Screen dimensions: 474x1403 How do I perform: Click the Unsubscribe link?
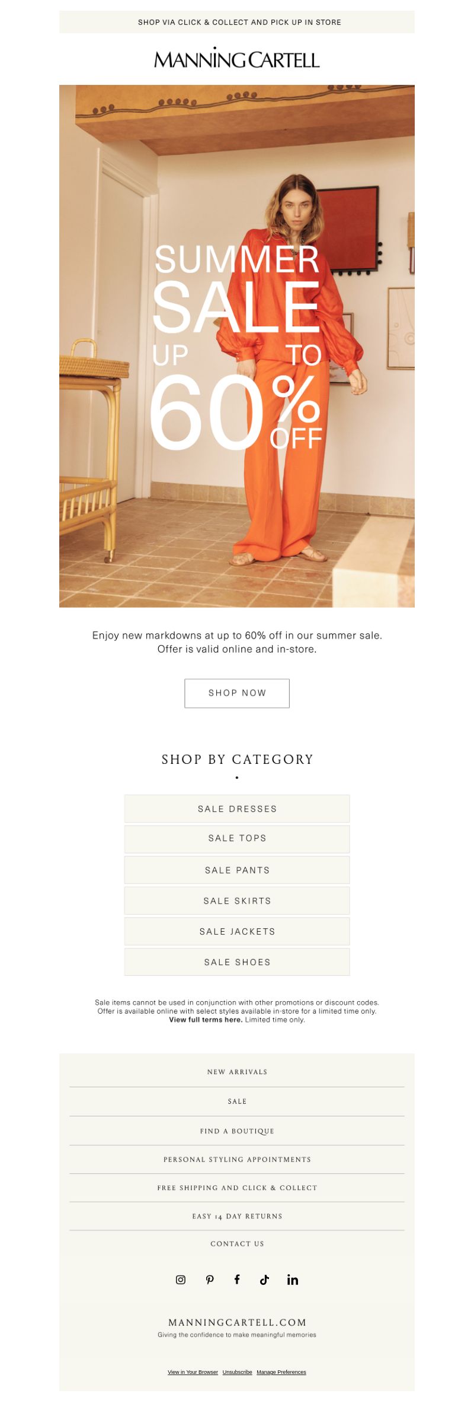click(x=238, y=1372)
